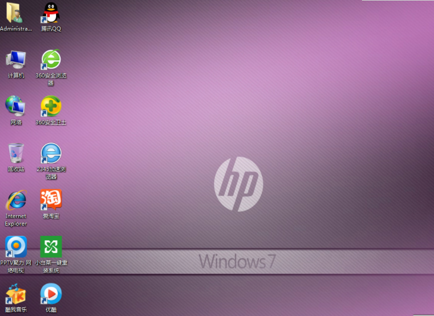
Task: Click the 计算机 Computer icon
Action: click(x=16, y=59)
